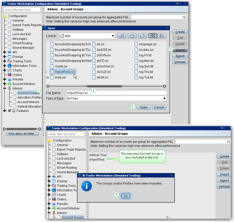The width and height of the screenshot is (234, 222).
Task: Click the 'Some options are hidden...' button
Action: [23, 134]
